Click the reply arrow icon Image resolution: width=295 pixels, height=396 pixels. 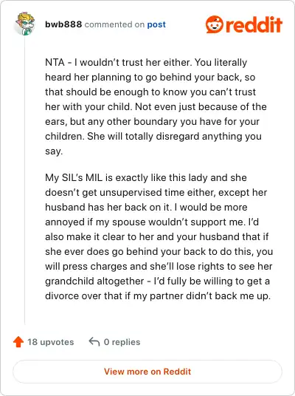tap(94, 342)
